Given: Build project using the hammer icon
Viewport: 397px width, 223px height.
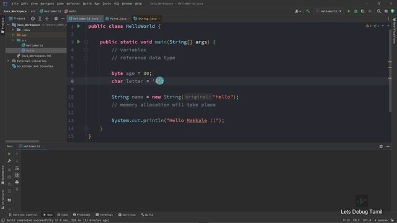Looking at the screenshot, I should pos(308,11).
